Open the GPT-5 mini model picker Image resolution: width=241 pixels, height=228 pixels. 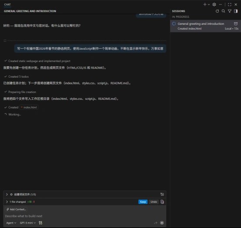pyautogui.click(x=27, y=223)
